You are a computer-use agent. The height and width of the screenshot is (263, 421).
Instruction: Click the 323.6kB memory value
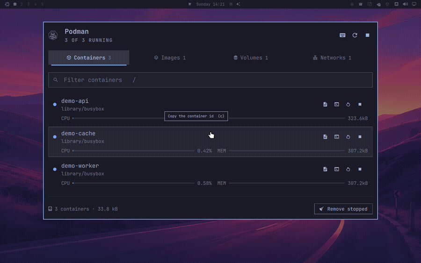tap(358, 118)
